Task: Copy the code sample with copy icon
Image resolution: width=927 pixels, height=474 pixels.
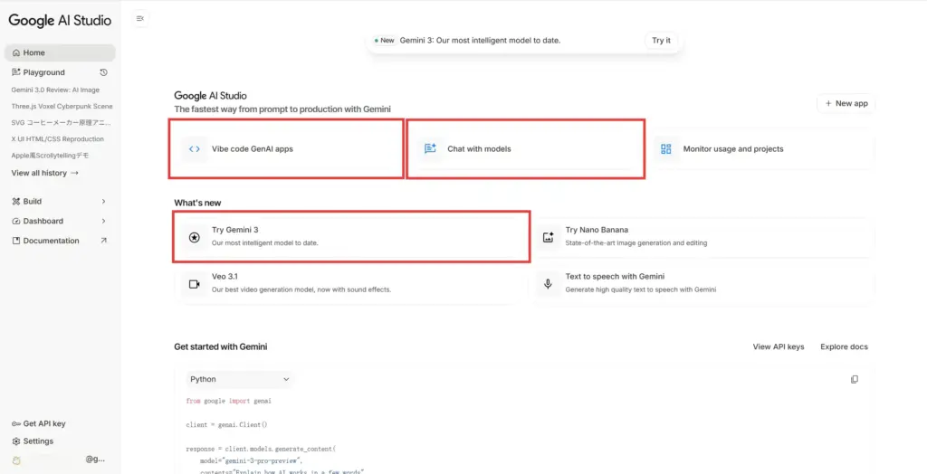Action: (855, 379)
